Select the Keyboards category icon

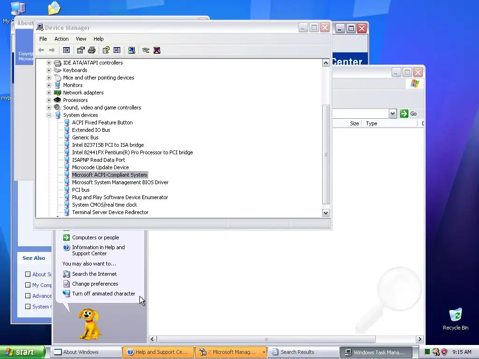[58, 70]
